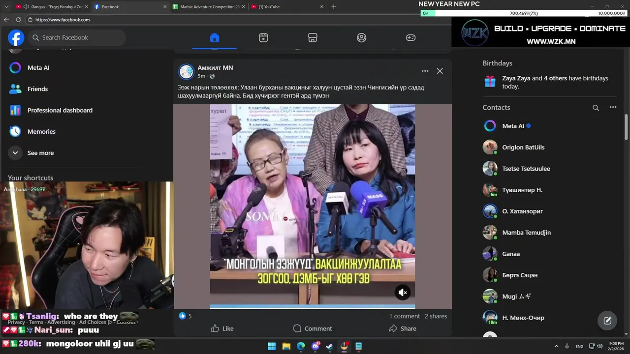Open Meta AI from left sidebar
Viewport: 630px width, 354px height.
coord(30,68)
